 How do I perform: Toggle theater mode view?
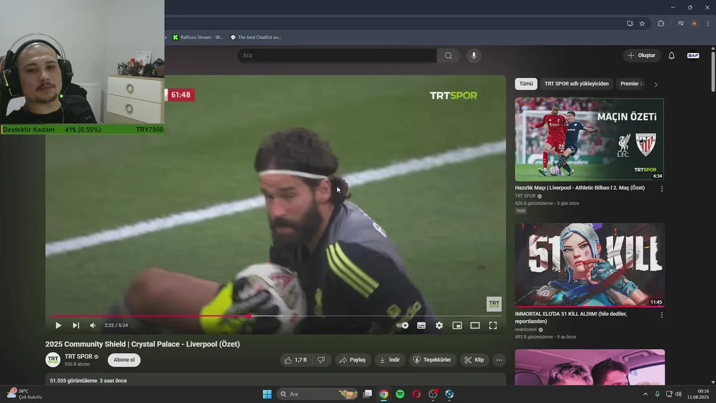pos(475,325)
